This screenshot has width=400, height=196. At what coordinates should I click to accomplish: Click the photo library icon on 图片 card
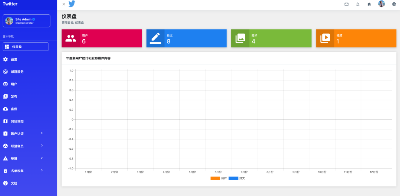240,38
